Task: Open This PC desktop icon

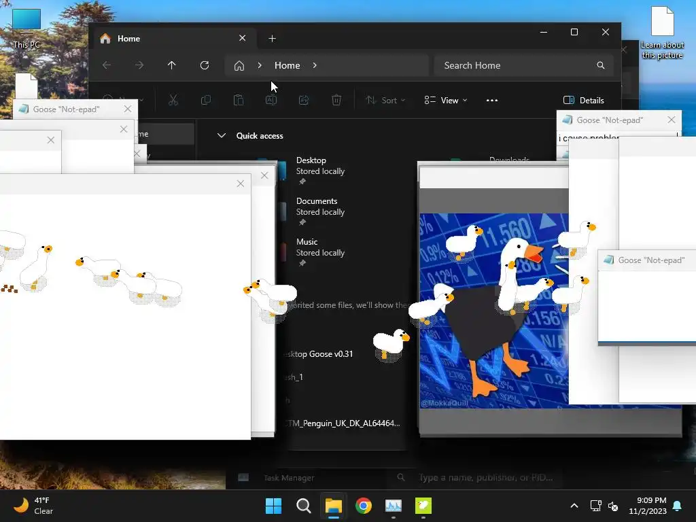Action: click(x=27, y=29)
